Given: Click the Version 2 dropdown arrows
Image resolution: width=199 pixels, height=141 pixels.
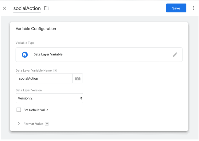Looking at the screenshot, I should pyautogui.click(x=81, y=98).
